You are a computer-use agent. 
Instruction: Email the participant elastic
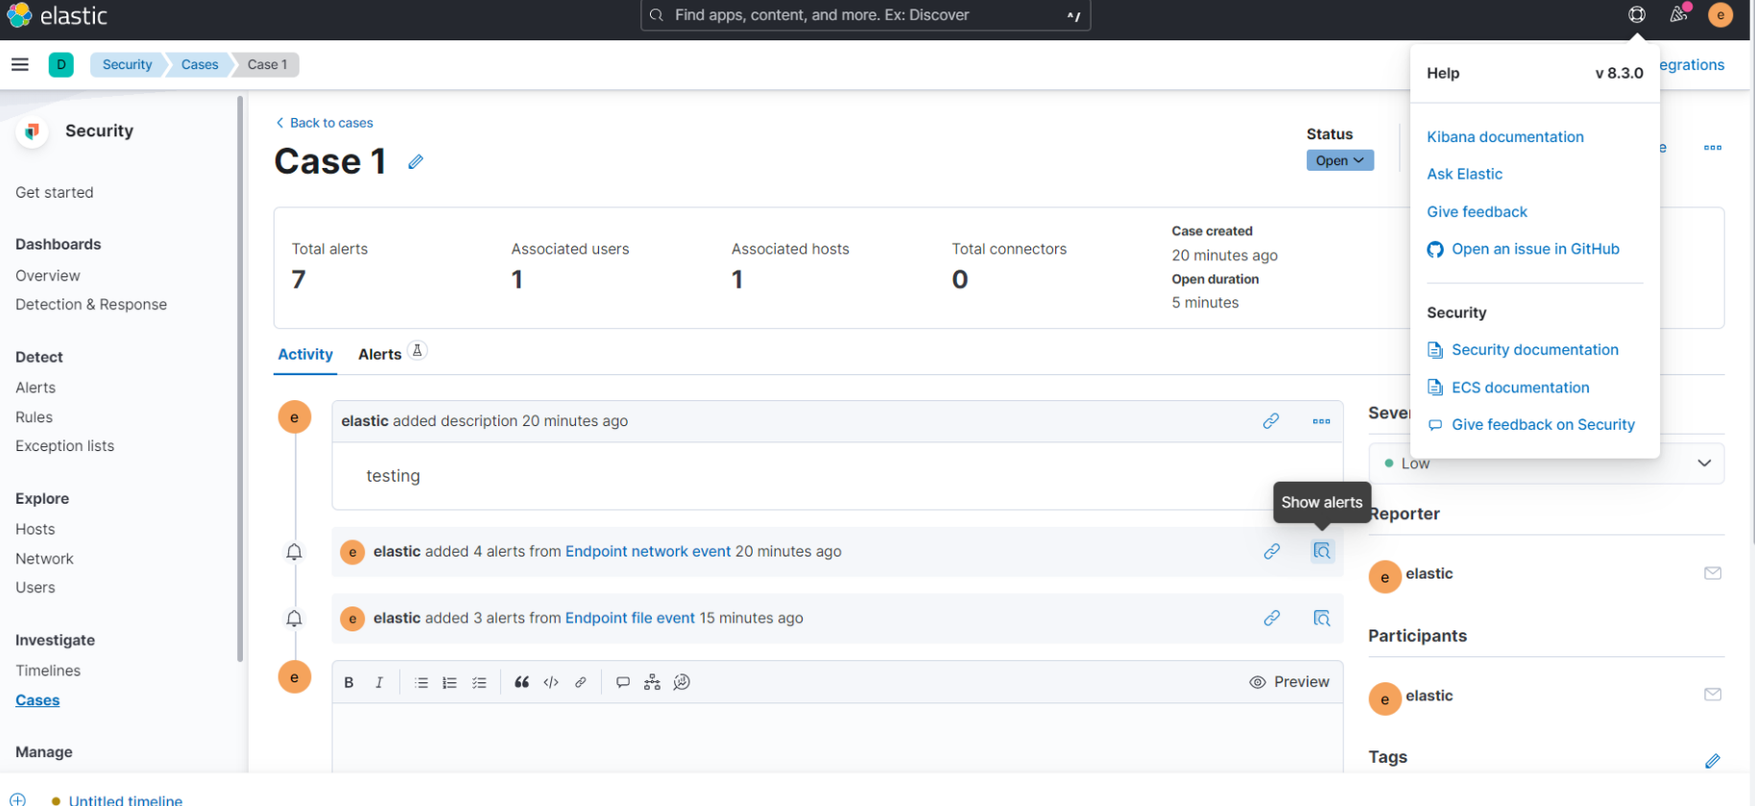[1713, 695]
